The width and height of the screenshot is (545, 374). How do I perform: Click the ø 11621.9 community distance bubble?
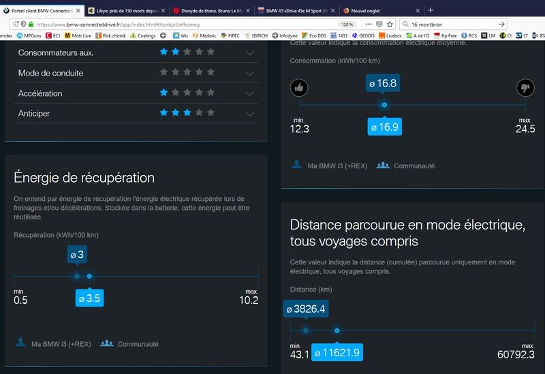[337, 352]
